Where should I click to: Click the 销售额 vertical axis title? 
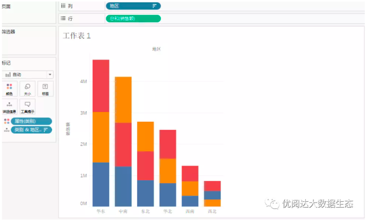click(x=68, y=129)
